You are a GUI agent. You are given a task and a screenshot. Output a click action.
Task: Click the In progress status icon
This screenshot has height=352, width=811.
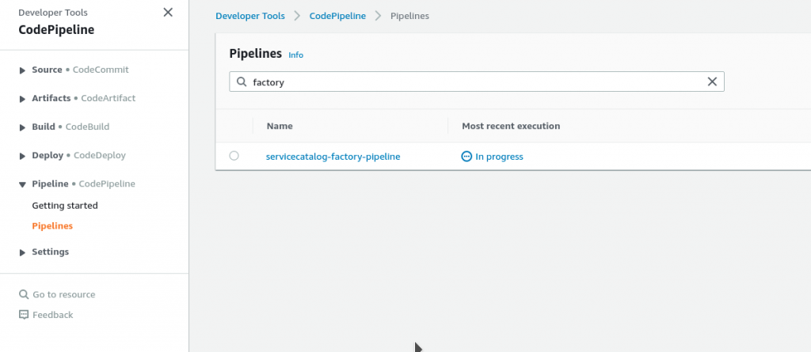click(466, 156)
